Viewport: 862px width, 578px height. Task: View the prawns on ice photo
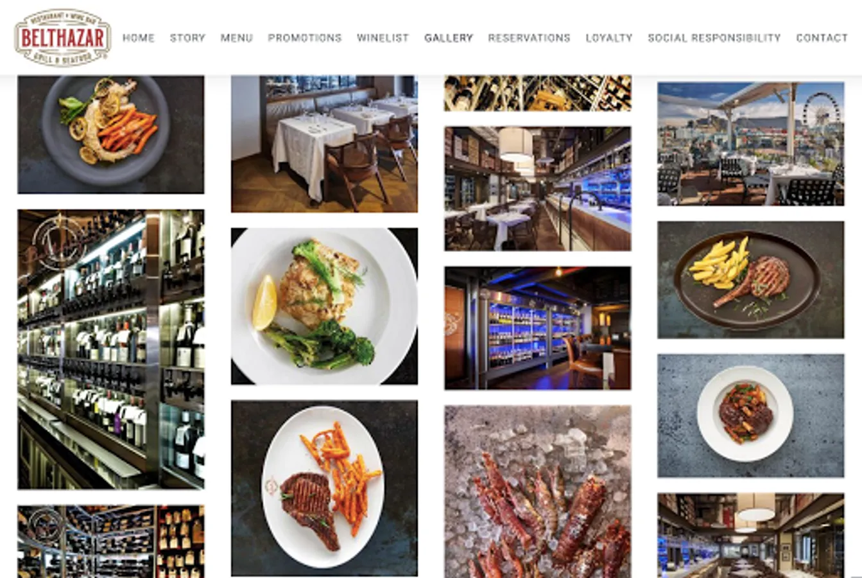coord(538,492)
